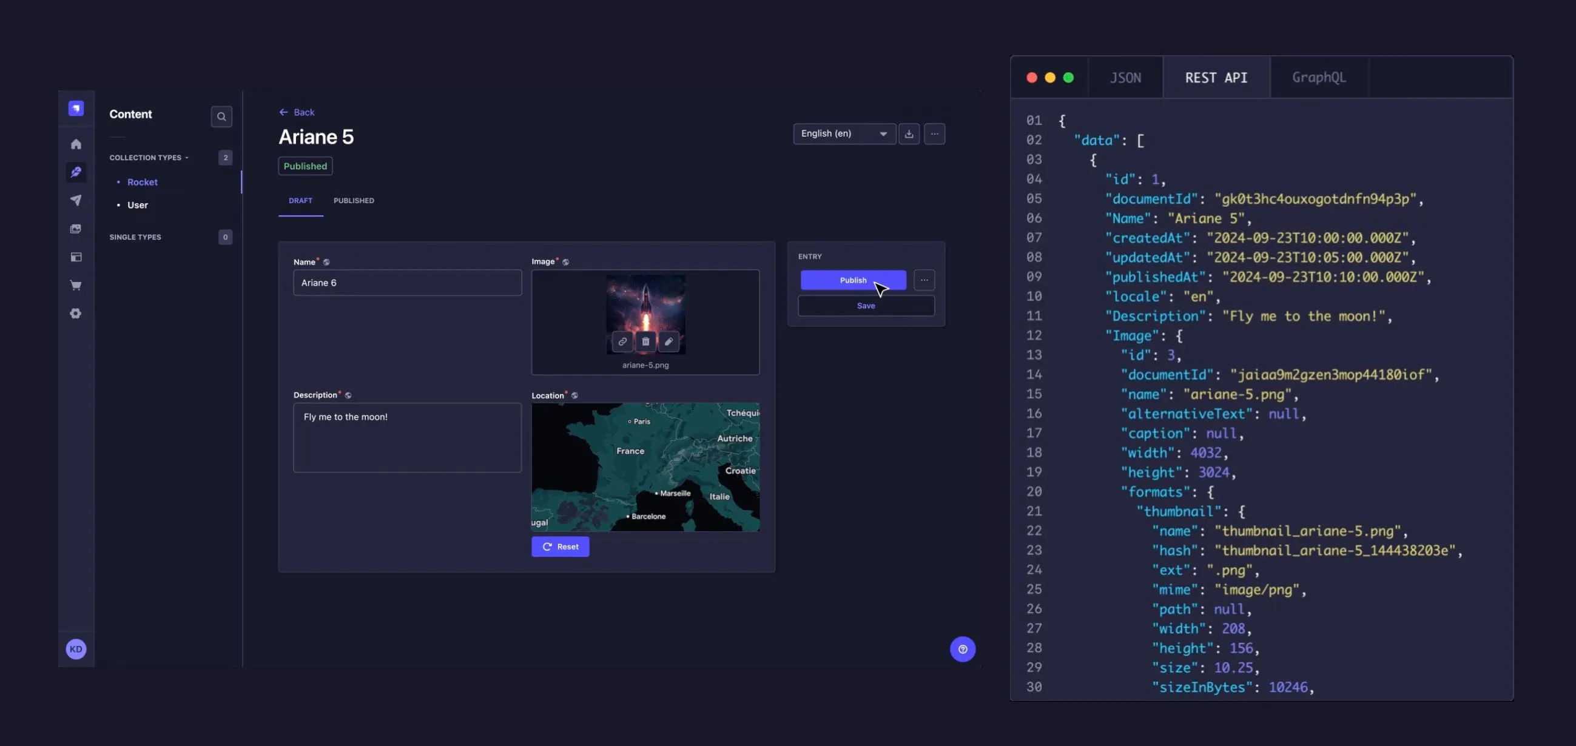The width and height of the screenshot is (1576, 746).
Task: Click the Single Types heading
Action: point(135,237)
